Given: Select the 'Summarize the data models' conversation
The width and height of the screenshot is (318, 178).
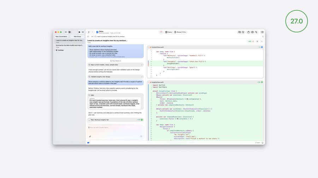Looking at the screenshot, I should [69, 46].
